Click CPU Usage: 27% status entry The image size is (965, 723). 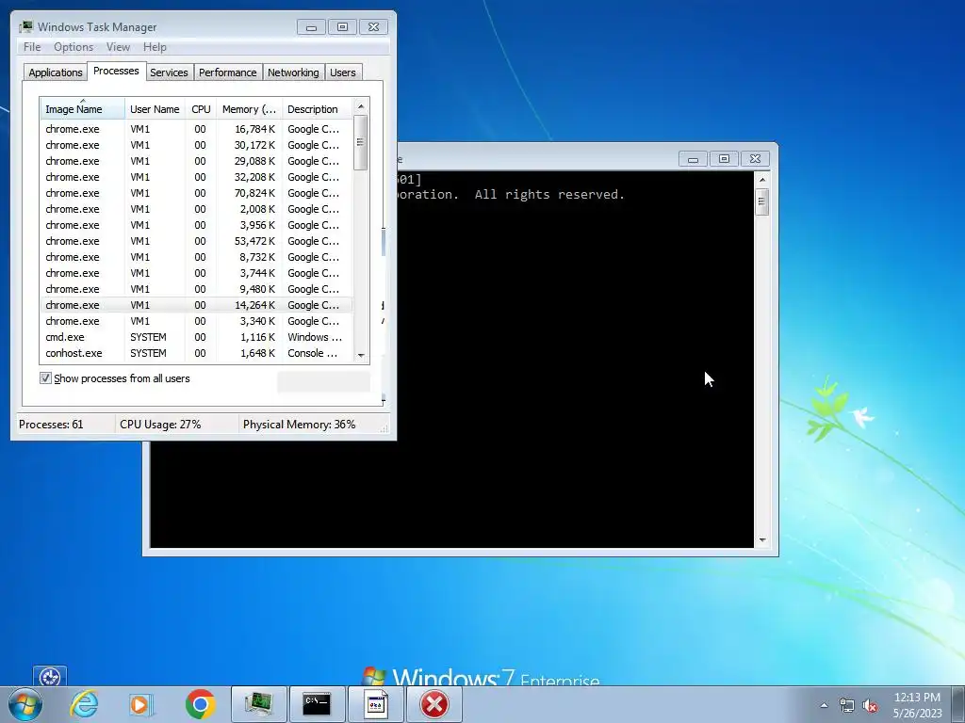tap(160, 425)
